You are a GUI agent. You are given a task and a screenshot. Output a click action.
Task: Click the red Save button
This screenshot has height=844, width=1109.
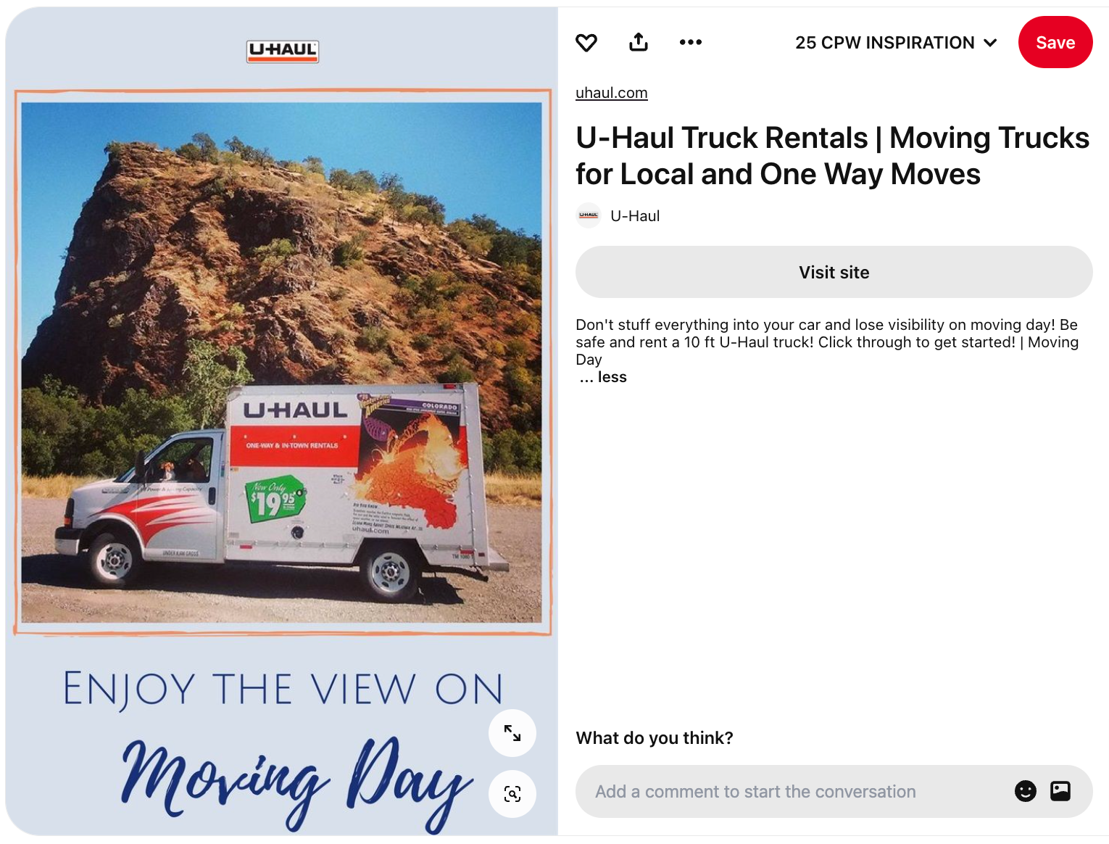1055,43
